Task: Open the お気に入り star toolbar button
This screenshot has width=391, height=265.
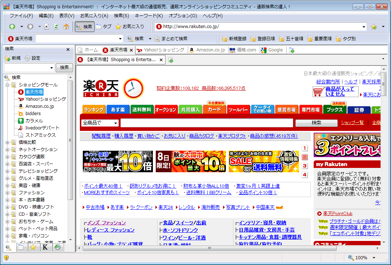Action: 129,26
